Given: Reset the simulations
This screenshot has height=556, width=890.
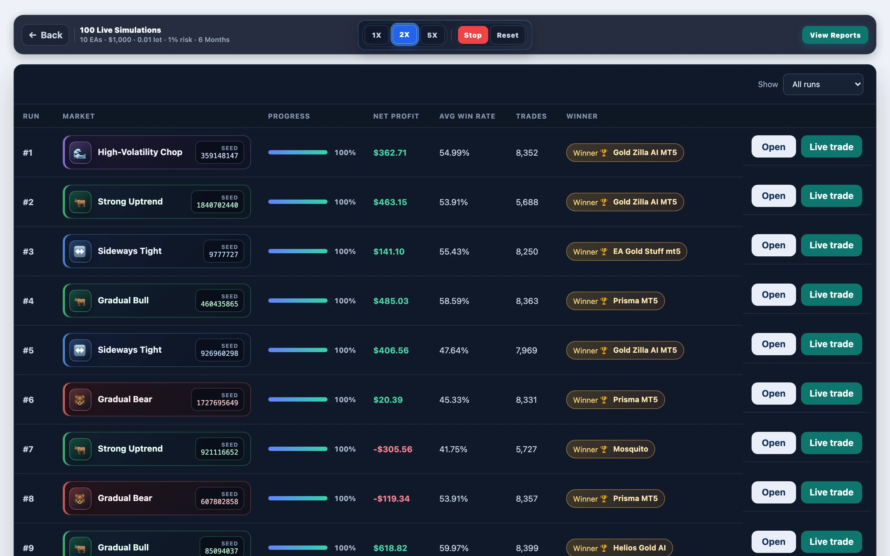Looking at the screenshot, I should click(507, 35).
